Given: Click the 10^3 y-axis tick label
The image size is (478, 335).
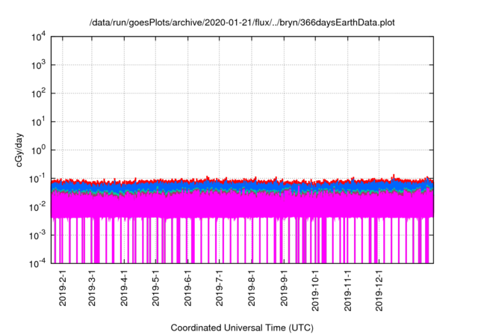Looking at the screenshot, I should [x=39, y=64].
